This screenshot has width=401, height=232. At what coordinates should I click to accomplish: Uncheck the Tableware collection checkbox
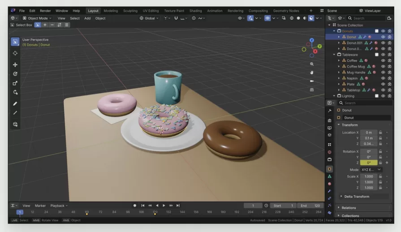376,55
